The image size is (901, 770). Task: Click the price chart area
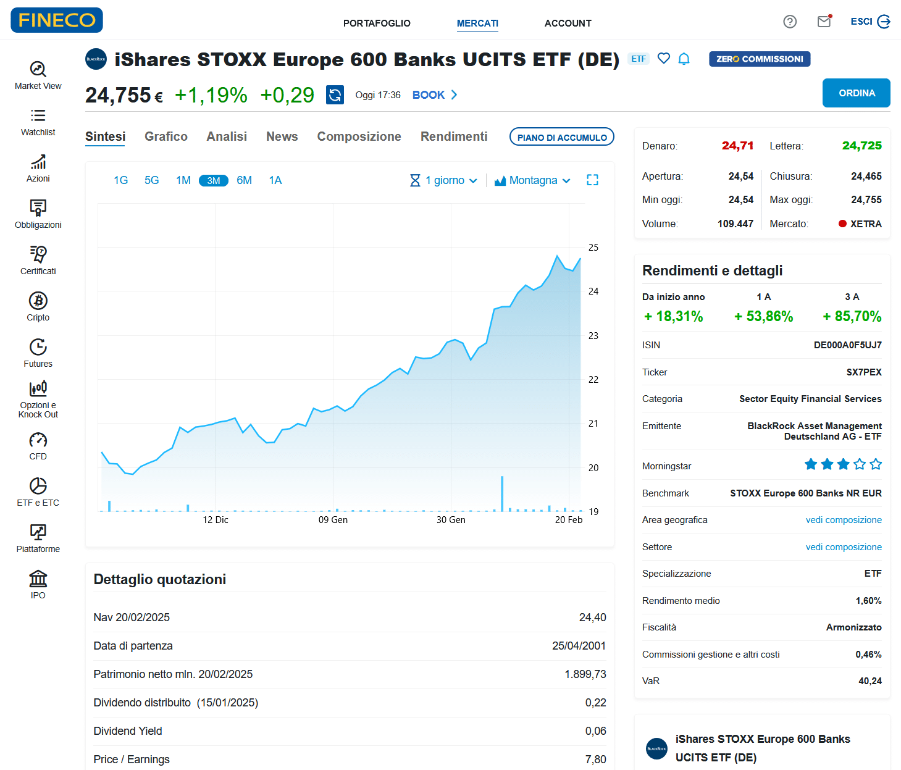pos(341,358)
